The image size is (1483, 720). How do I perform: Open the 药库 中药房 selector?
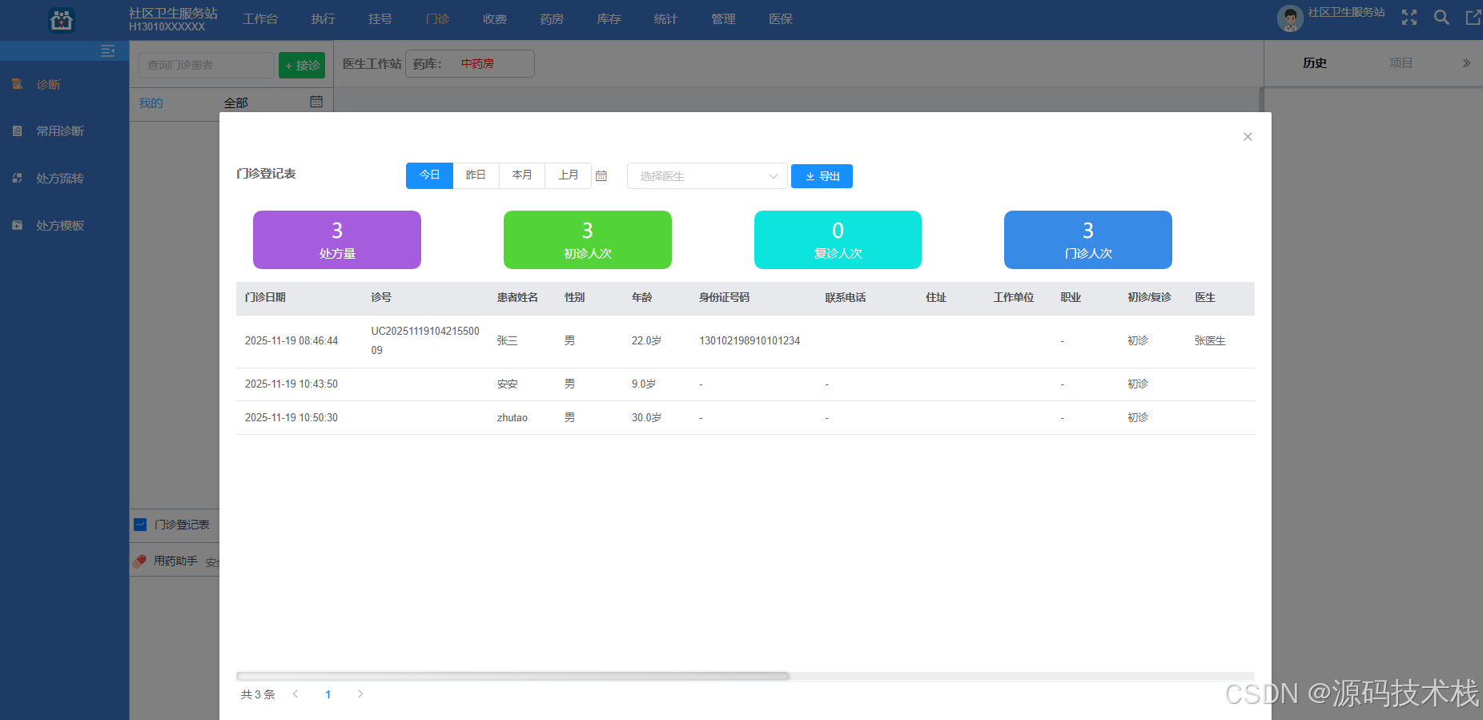tap(470, 63)
